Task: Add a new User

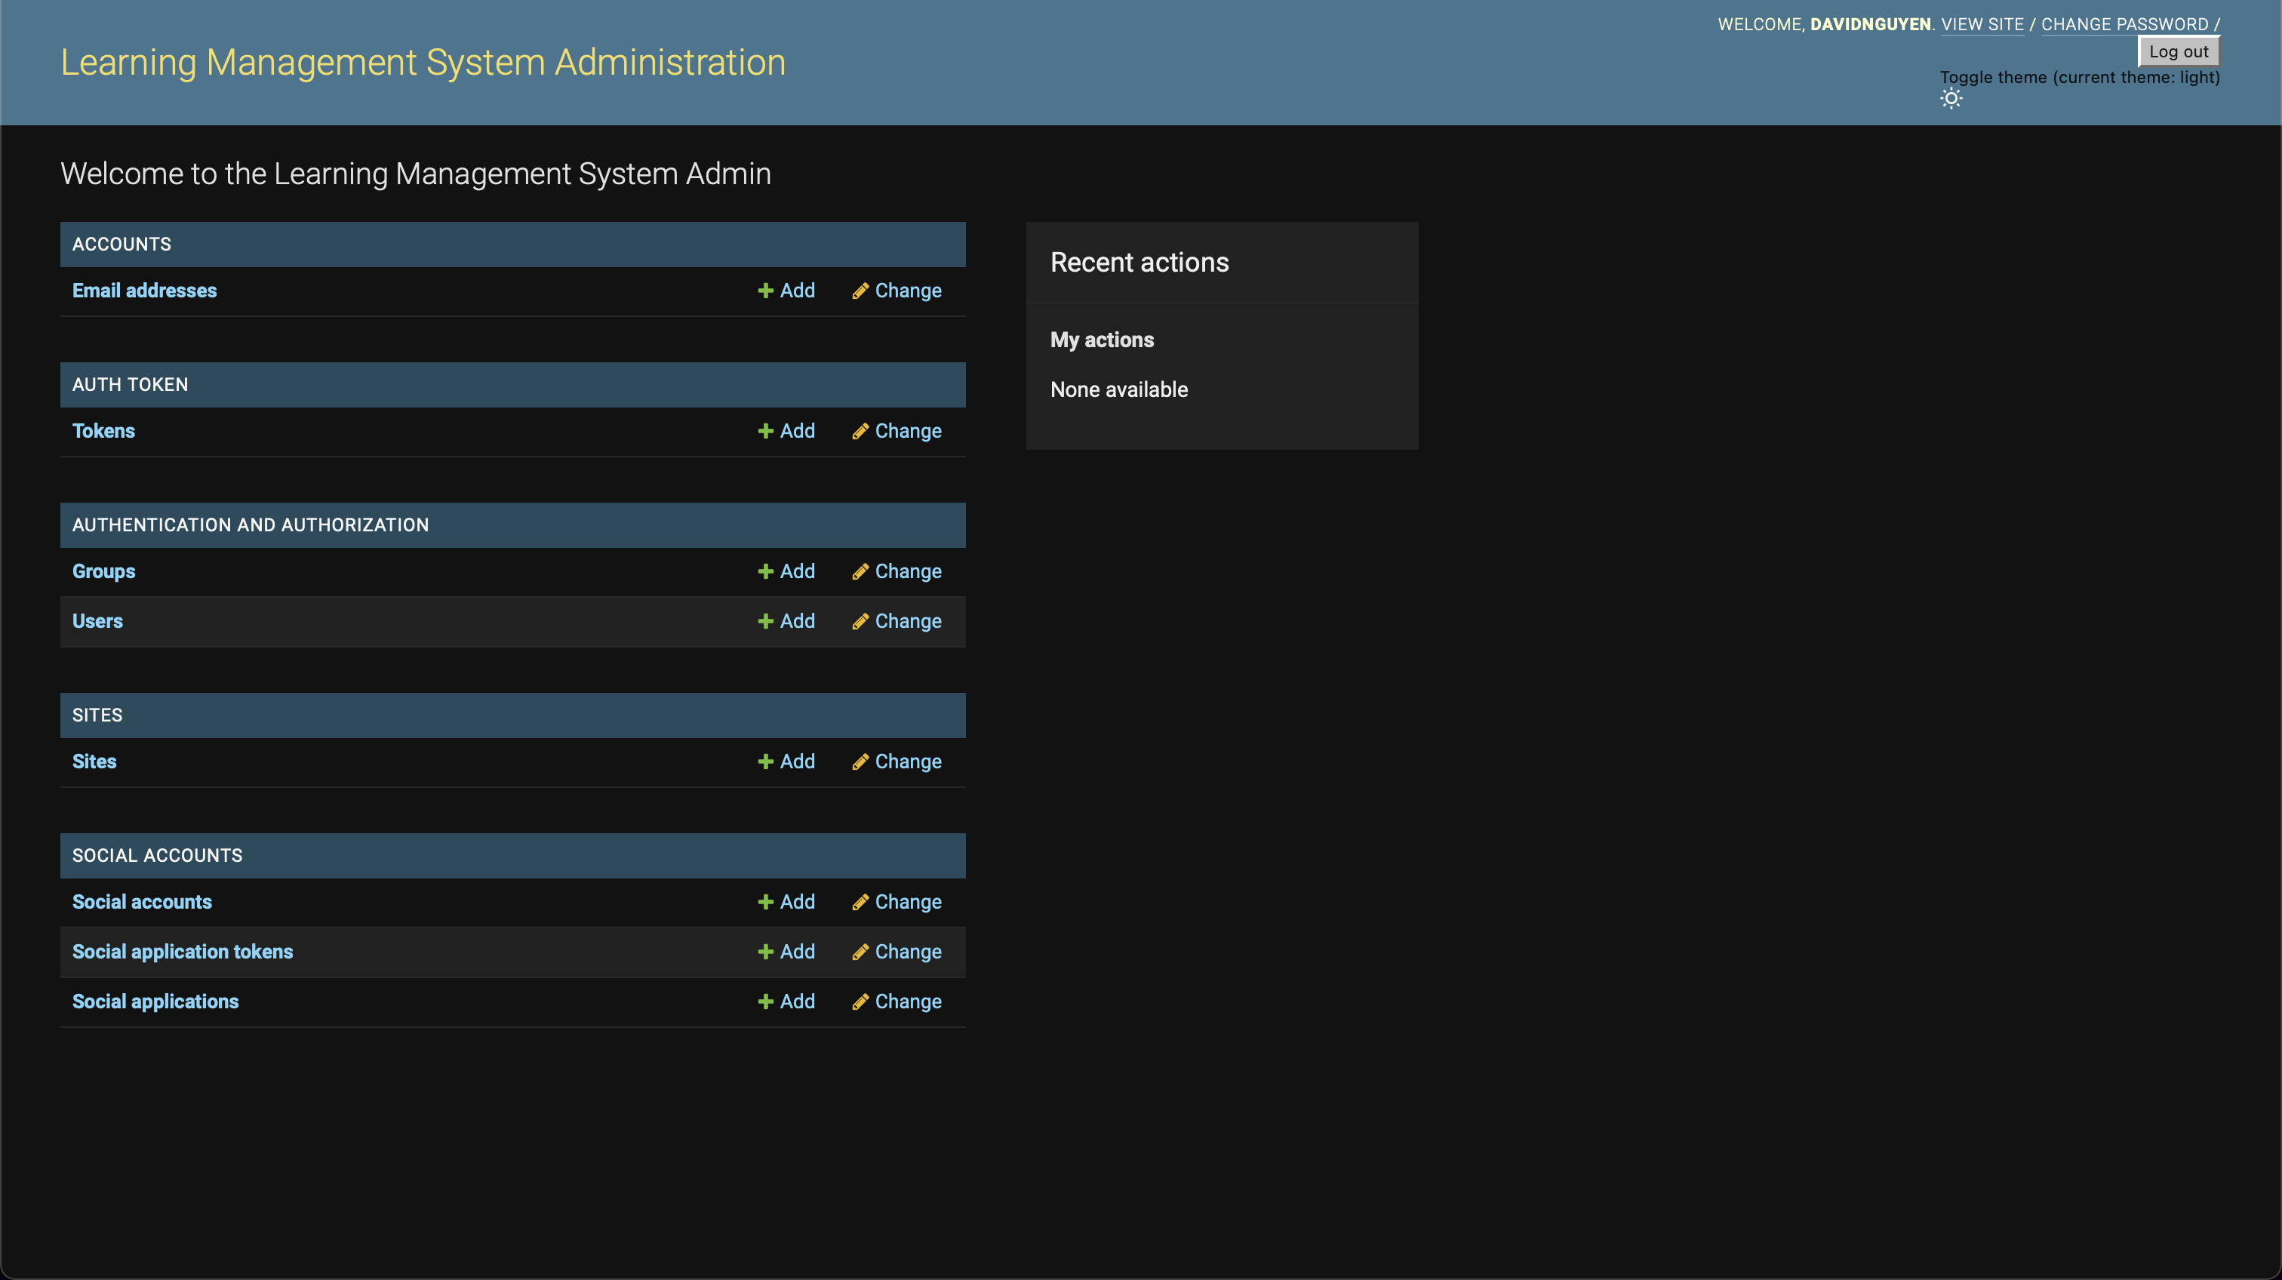Action: (786, 621)
